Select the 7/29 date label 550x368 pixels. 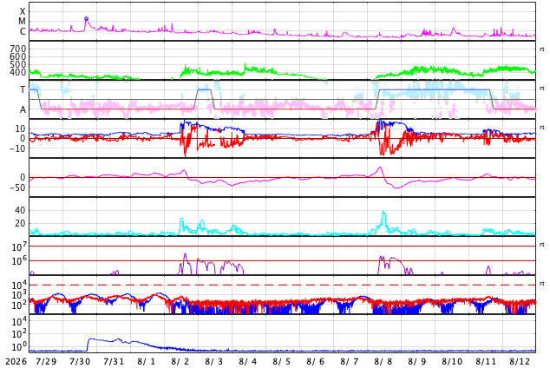pos(46,361)
